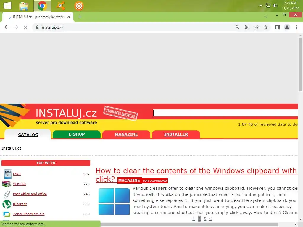Switch to the INSTALLER tab

click(x=176, y=134)
